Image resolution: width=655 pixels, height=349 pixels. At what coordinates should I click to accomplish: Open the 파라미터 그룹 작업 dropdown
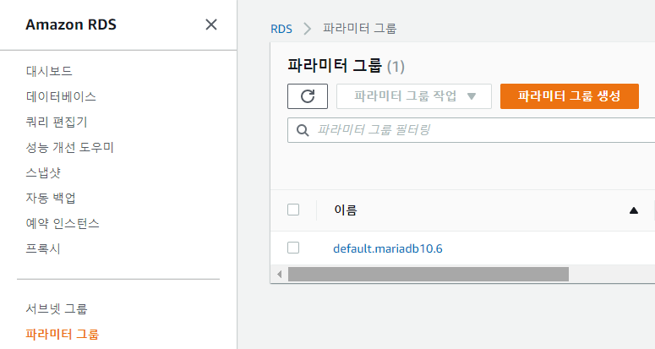[x=414, y=96]
